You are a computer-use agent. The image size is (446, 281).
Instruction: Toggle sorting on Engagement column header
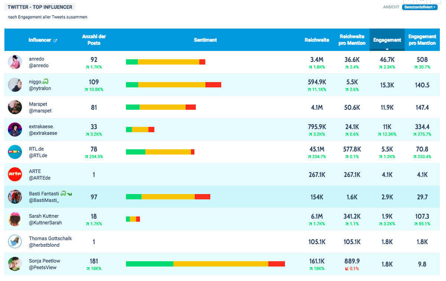pos(387,40)
